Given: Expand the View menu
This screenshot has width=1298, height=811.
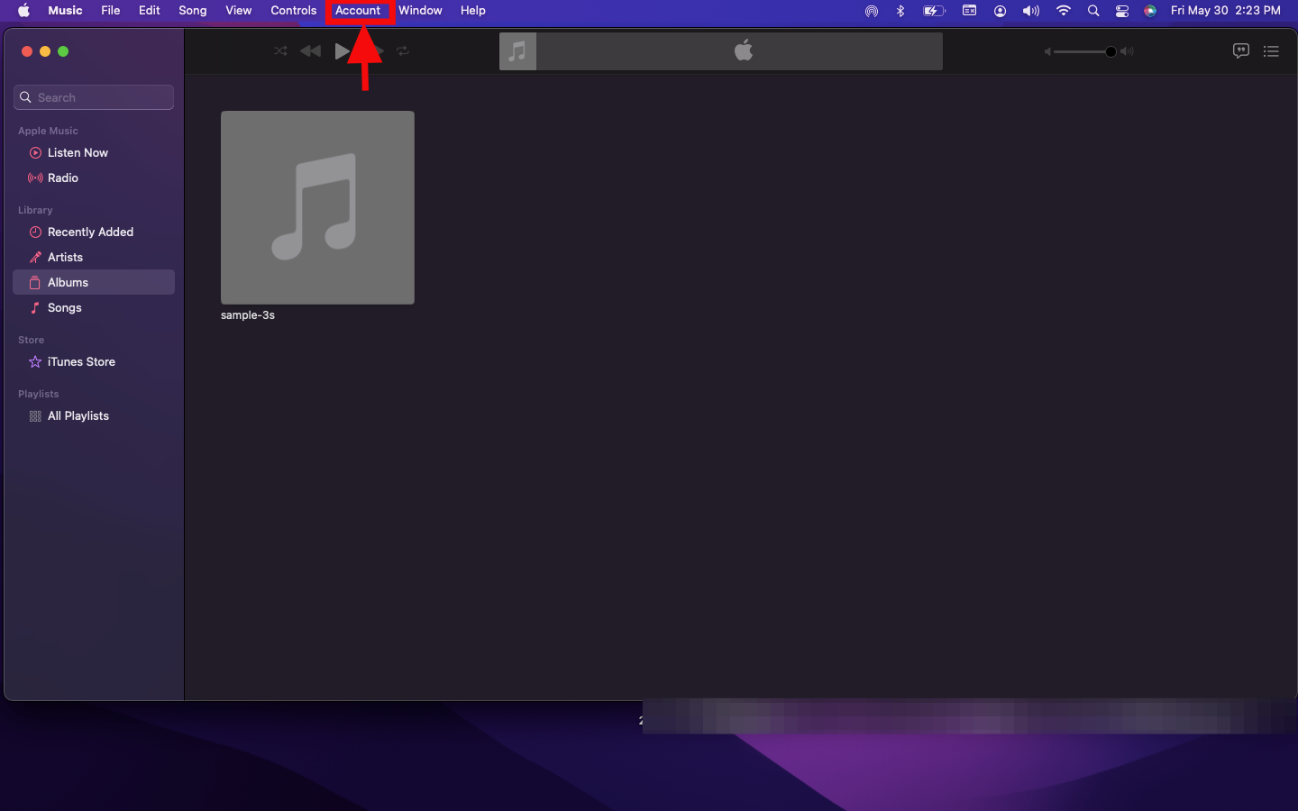Looking at the screenshot, I should click(238, 11).
